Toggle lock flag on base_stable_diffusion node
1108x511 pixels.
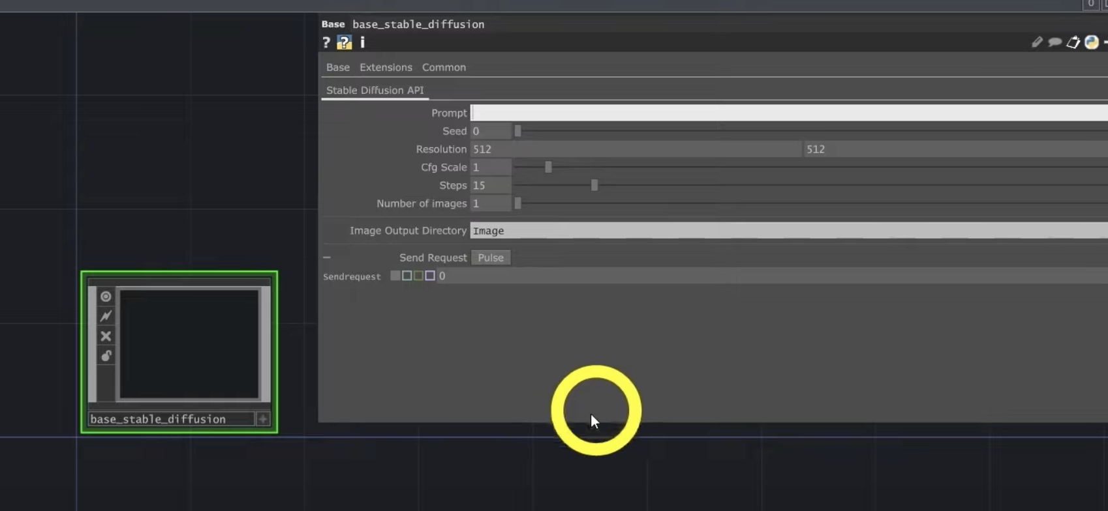click(x=106, y=356)
